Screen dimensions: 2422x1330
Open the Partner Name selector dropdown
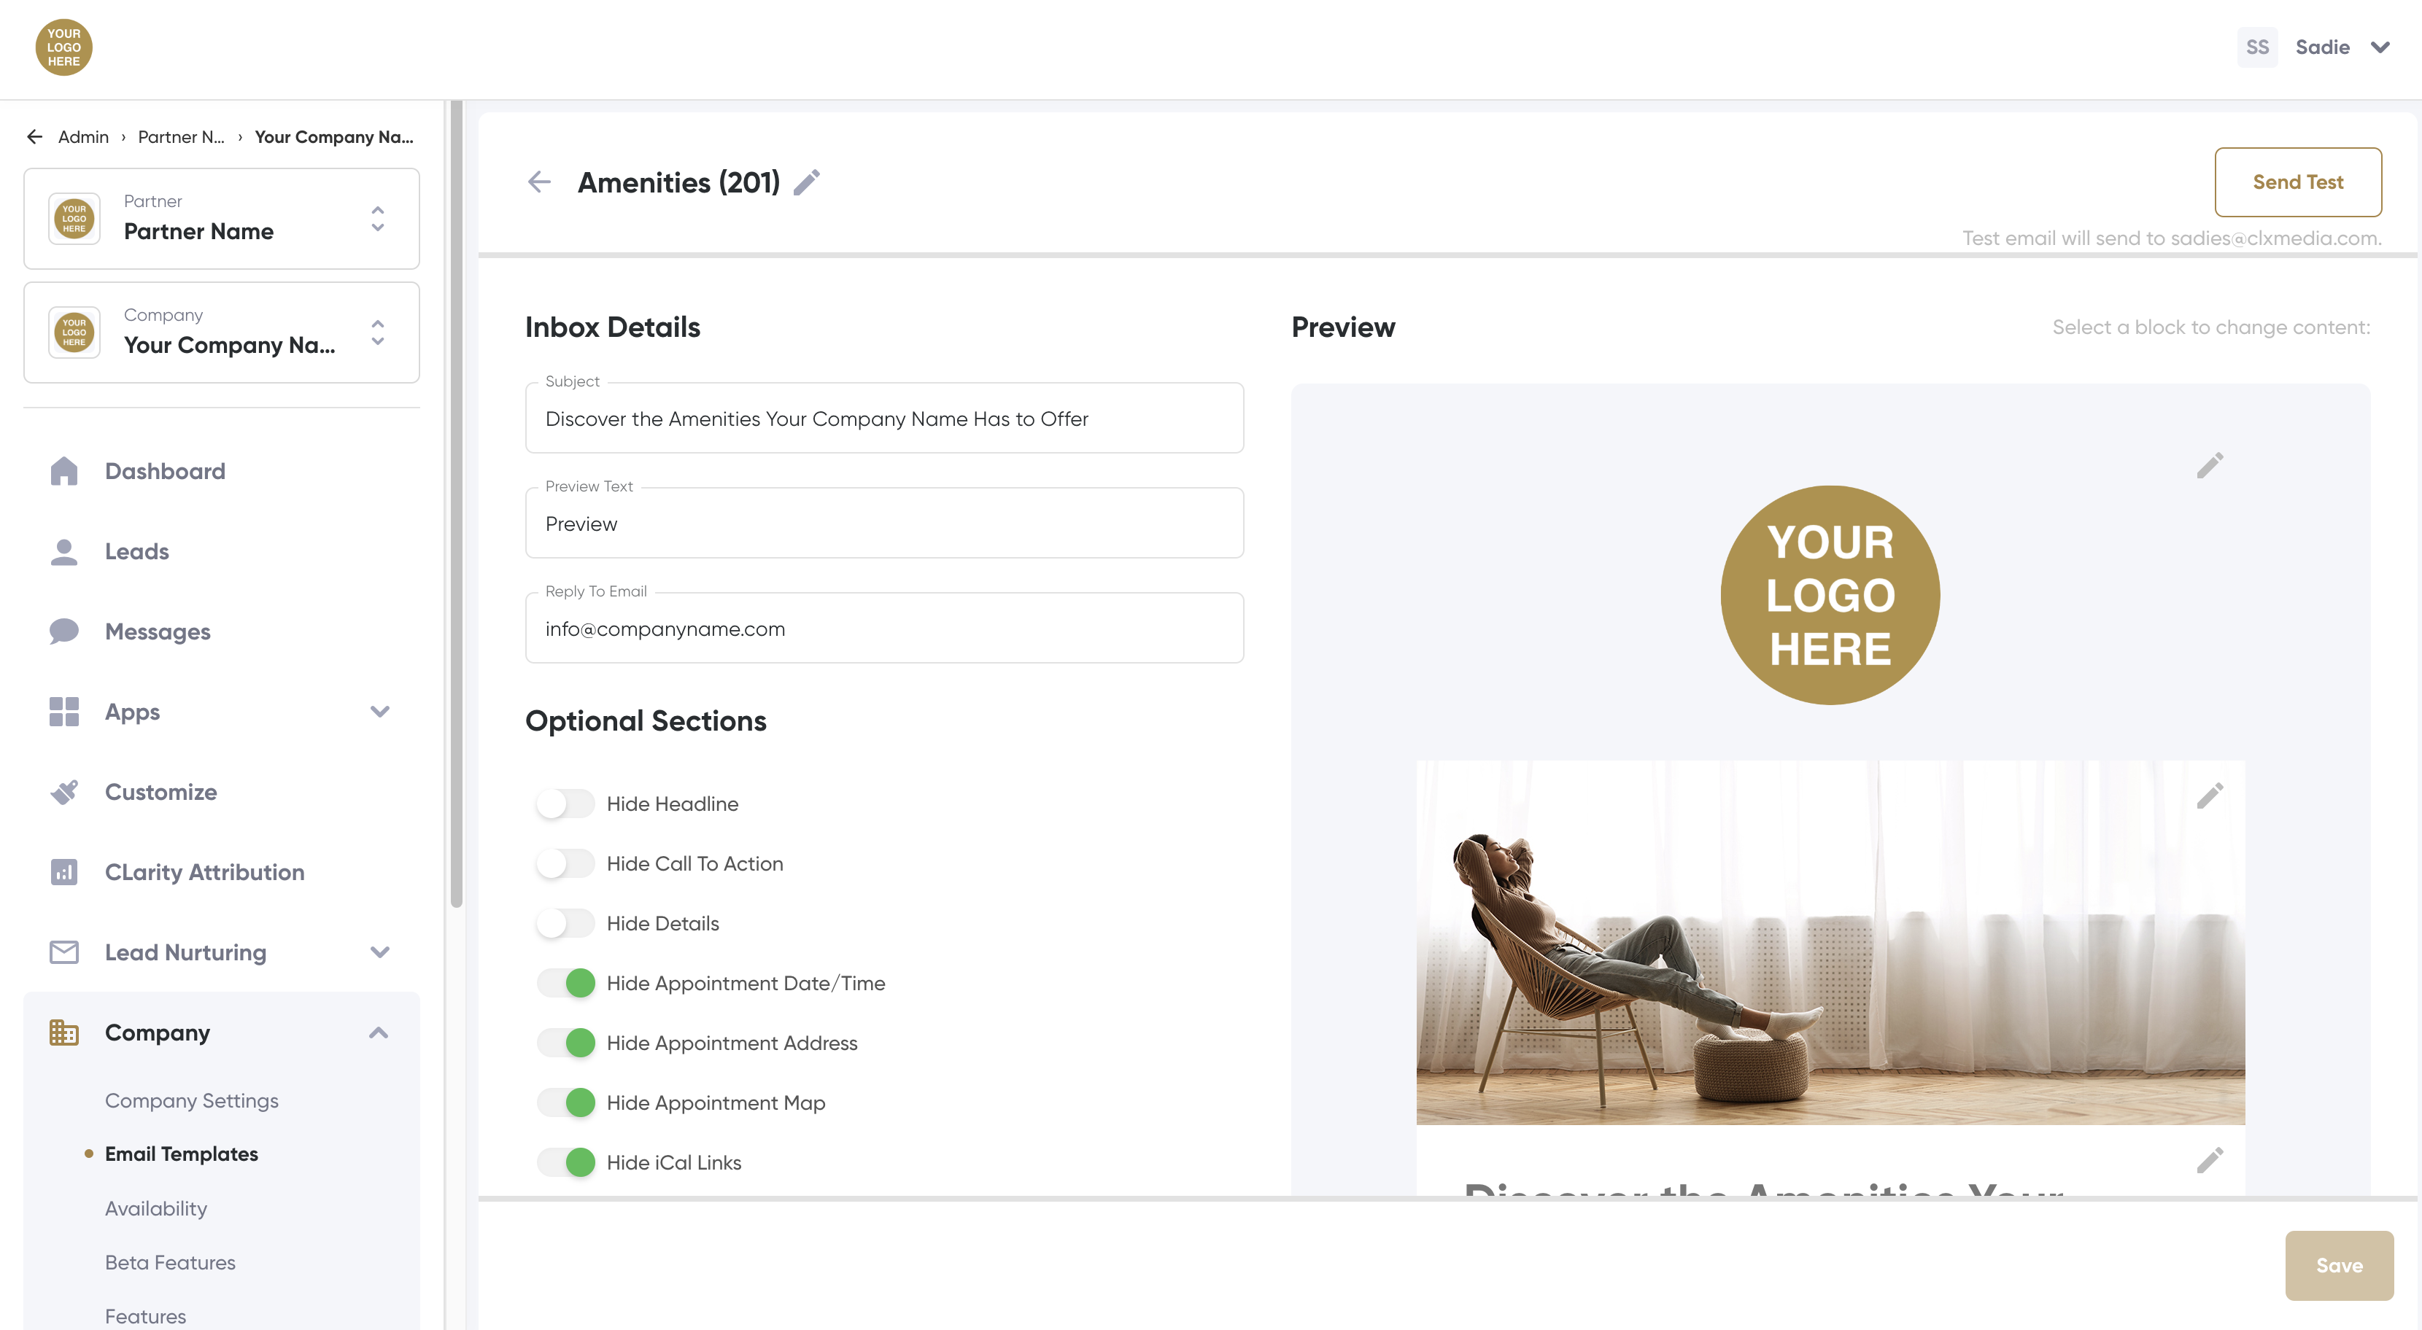coord(377,219)
